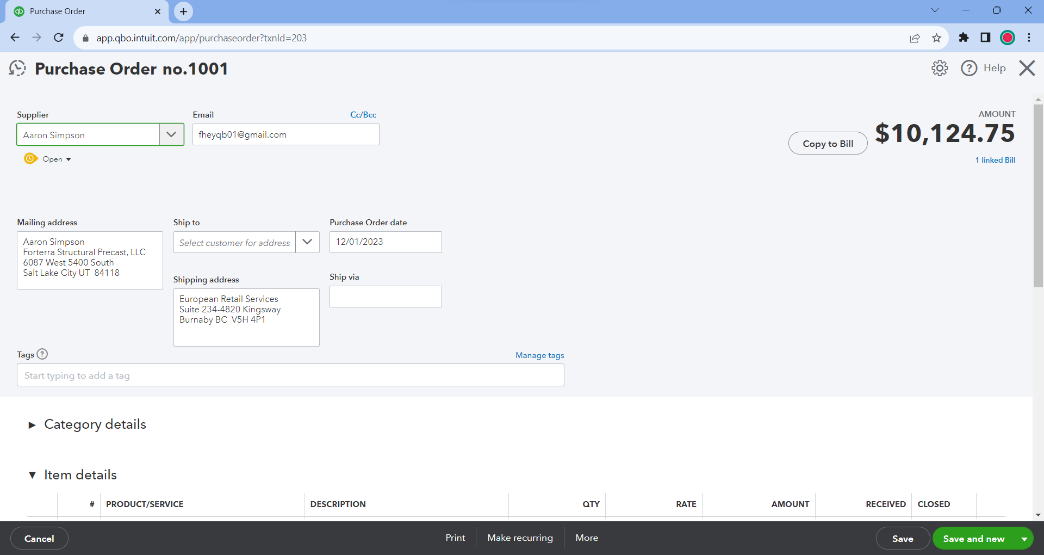Click the Ship via input field

(386, 297)
